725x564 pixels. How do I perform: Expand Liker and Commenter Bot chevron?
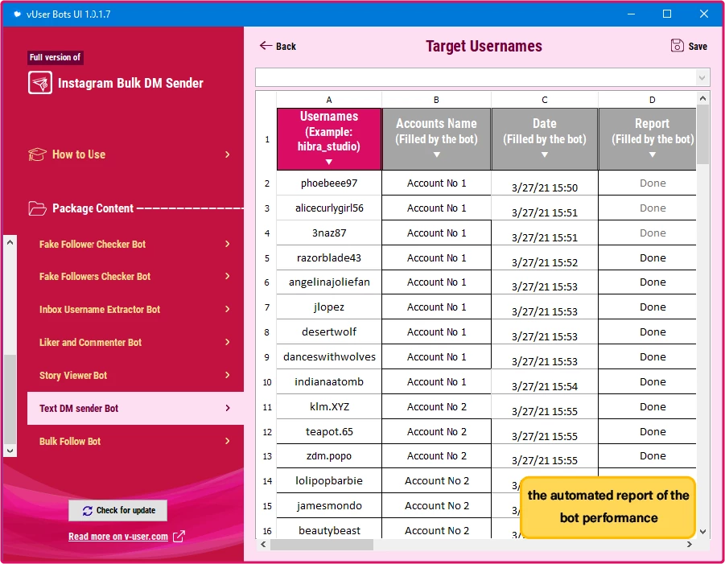point(228,342)
